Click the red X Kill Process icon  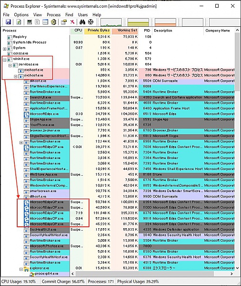click(x=72, y=22)
